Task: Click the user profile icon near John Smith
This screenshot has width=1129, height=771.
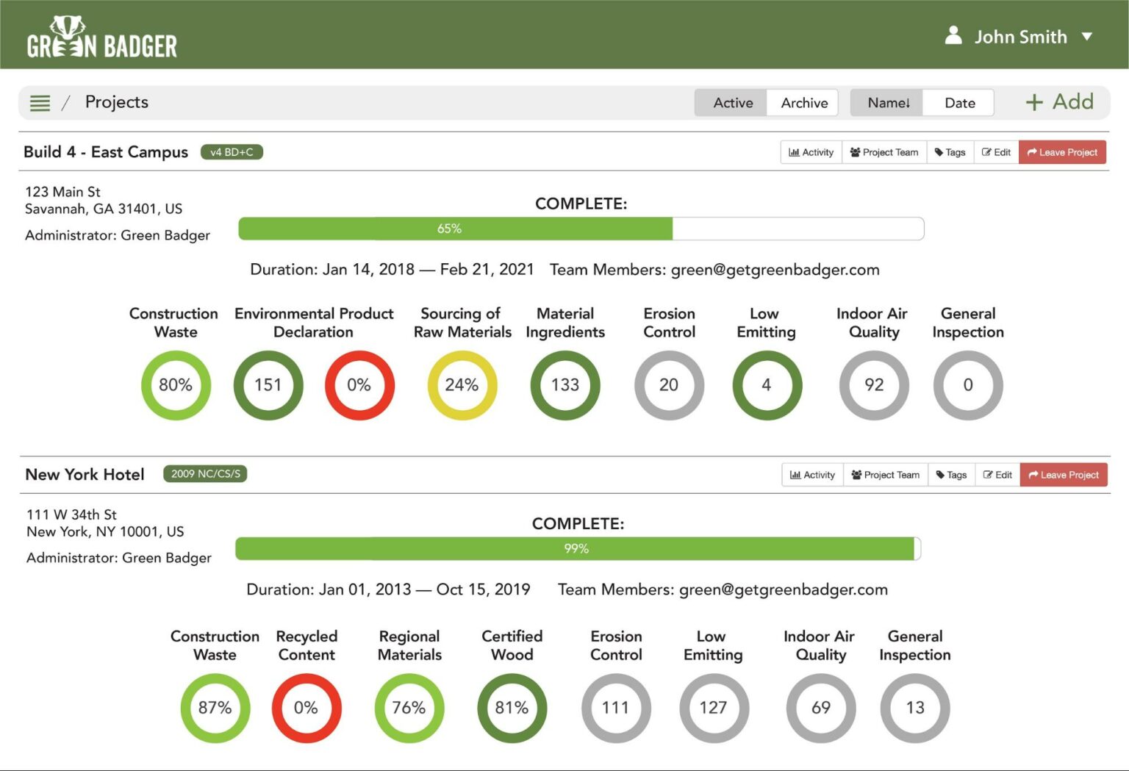Action: click(953, 36)
